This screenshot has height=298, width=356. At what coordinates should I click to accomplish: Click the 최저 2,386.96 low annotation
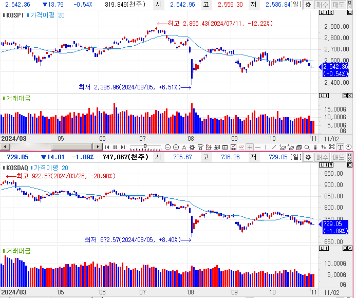135,87
